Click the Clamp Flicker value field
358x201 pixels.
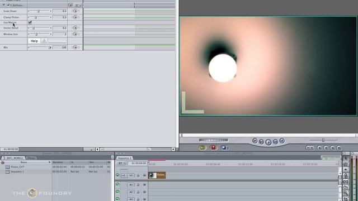click(x=60, y=17)
